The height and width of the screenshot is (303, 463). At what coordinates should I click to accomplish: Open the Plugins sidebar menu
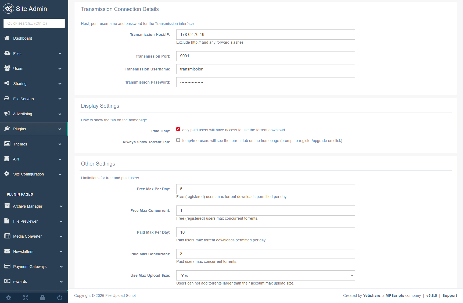click(x=20, y=129)
